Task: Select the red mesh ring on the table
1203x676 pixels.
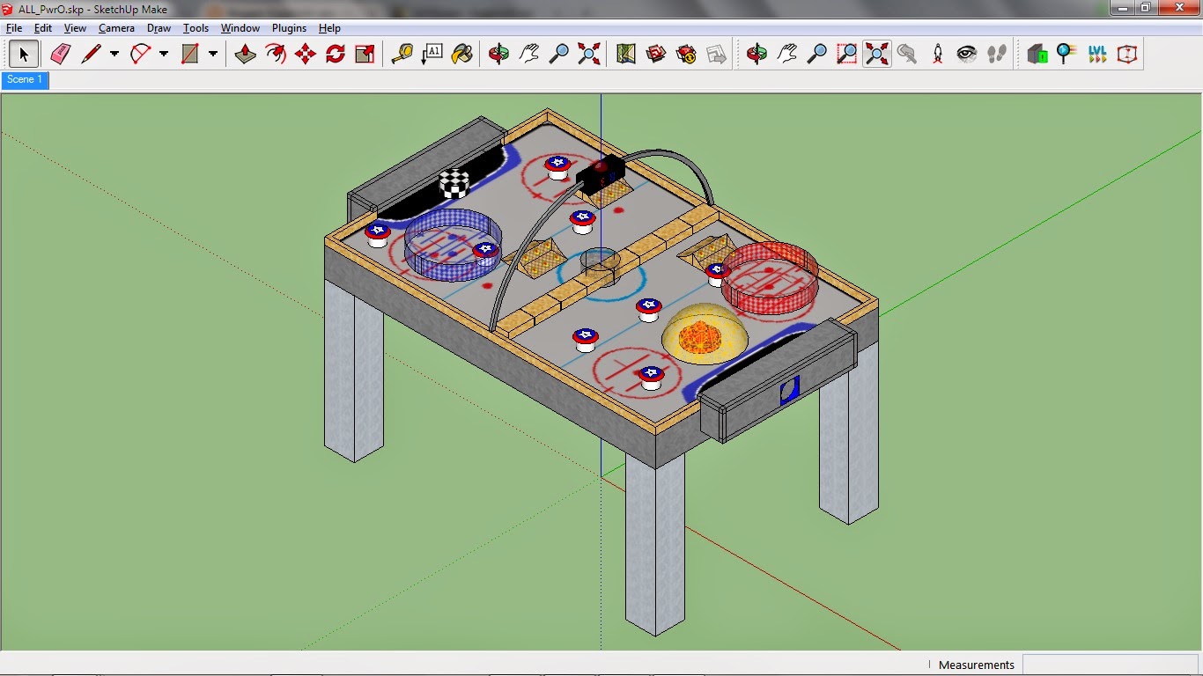Action: pyautogui.click(x=771, y=277)
